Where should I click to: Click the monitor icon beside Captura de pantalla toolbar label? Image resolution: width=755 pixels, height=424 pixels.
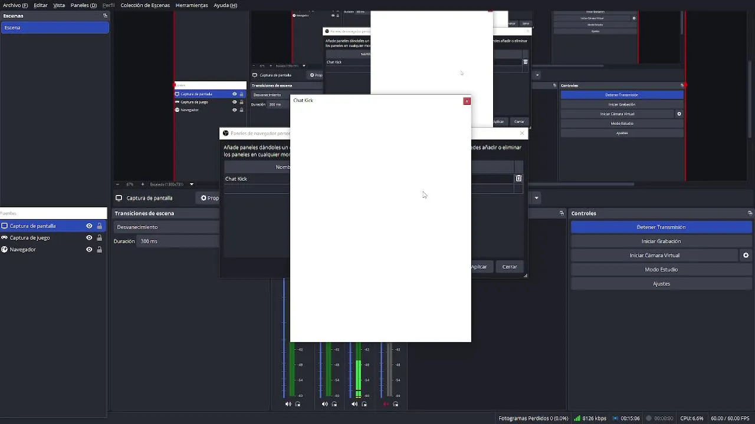tap(119, 198)
